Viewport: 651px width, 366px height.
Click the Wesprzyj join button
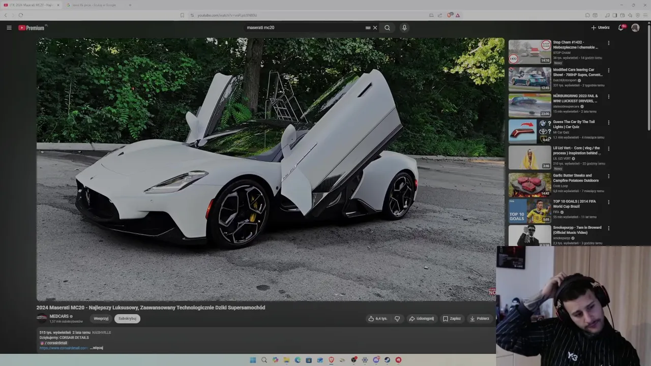(101, 319)
